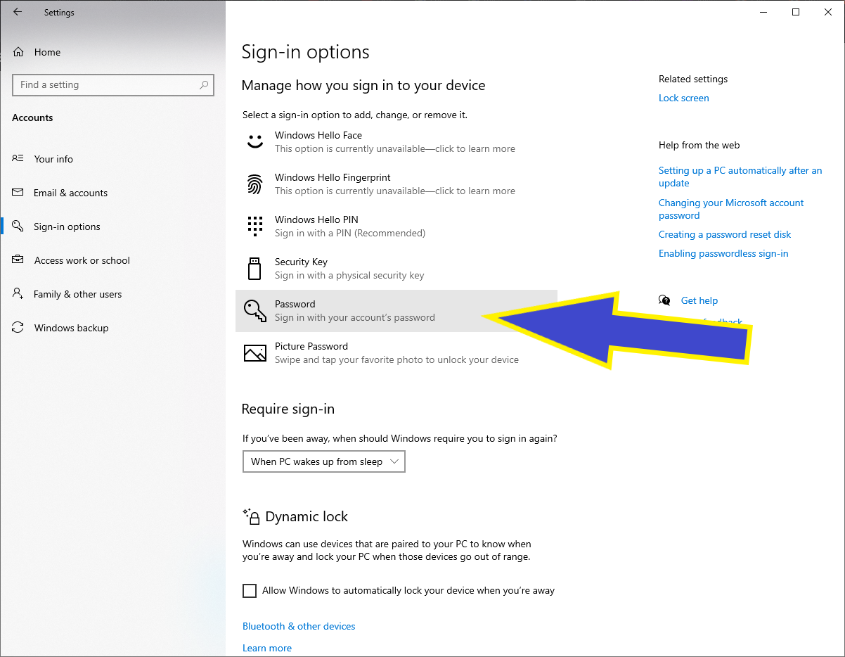Click the Windows backup sync icon
The width and height of the screenshot is (845, 657).
point(18,328)
